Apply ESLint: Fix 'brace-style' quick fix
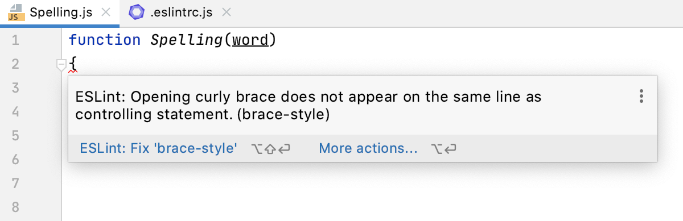This screenshot has height=221, width=683. click(158, 149)
